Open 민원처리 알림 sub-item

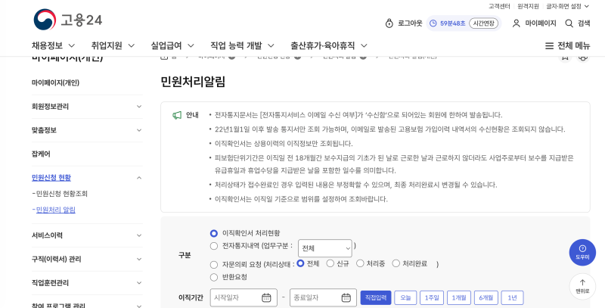point(55,210)
